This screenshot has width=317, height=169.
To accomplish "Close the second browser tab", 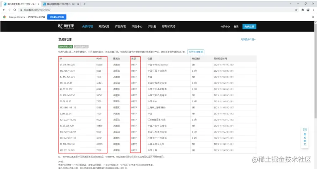I will click(x=78, y=4).
